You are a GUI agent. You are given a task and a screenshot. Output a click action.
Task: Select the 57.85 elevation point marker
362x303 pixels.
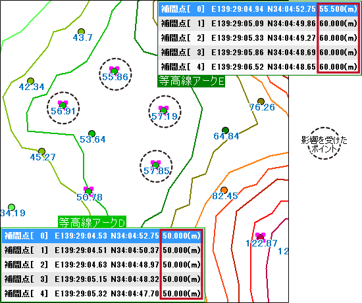[x=155, y=165]
